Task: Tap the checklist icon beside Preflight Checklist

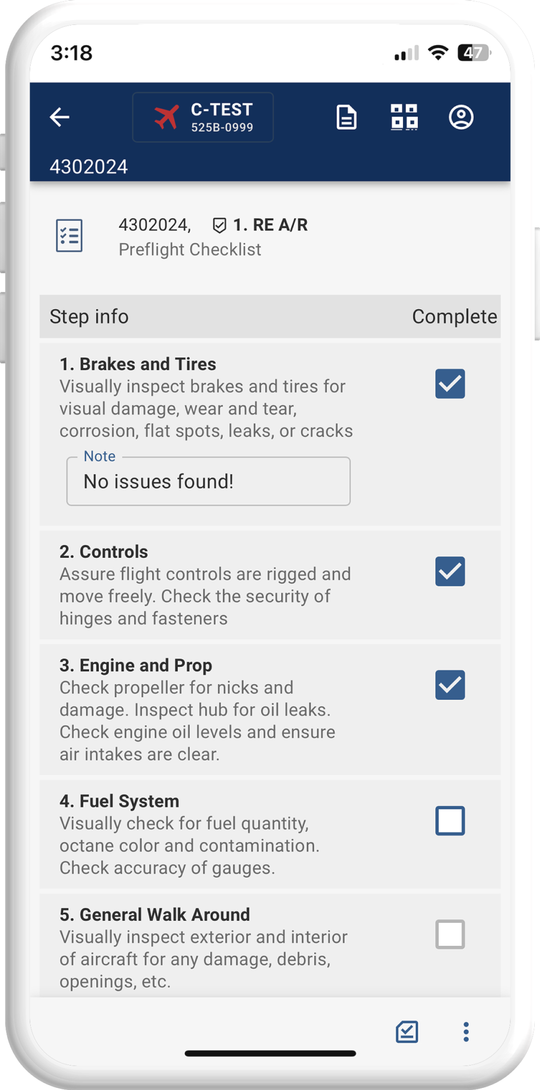Action: [69, 235]
